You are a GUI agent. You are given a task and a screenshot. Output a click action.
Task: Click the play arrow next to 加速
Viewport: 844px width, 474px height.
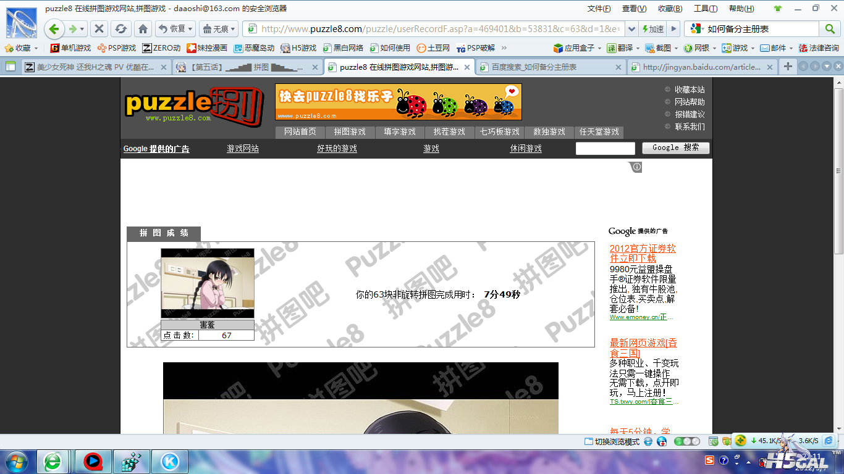pos(673,29)
